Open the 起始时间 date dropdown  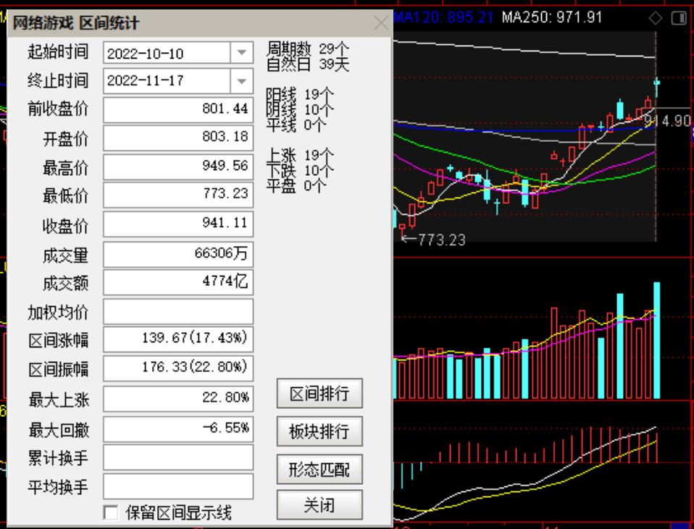click(x=241, y=53)
